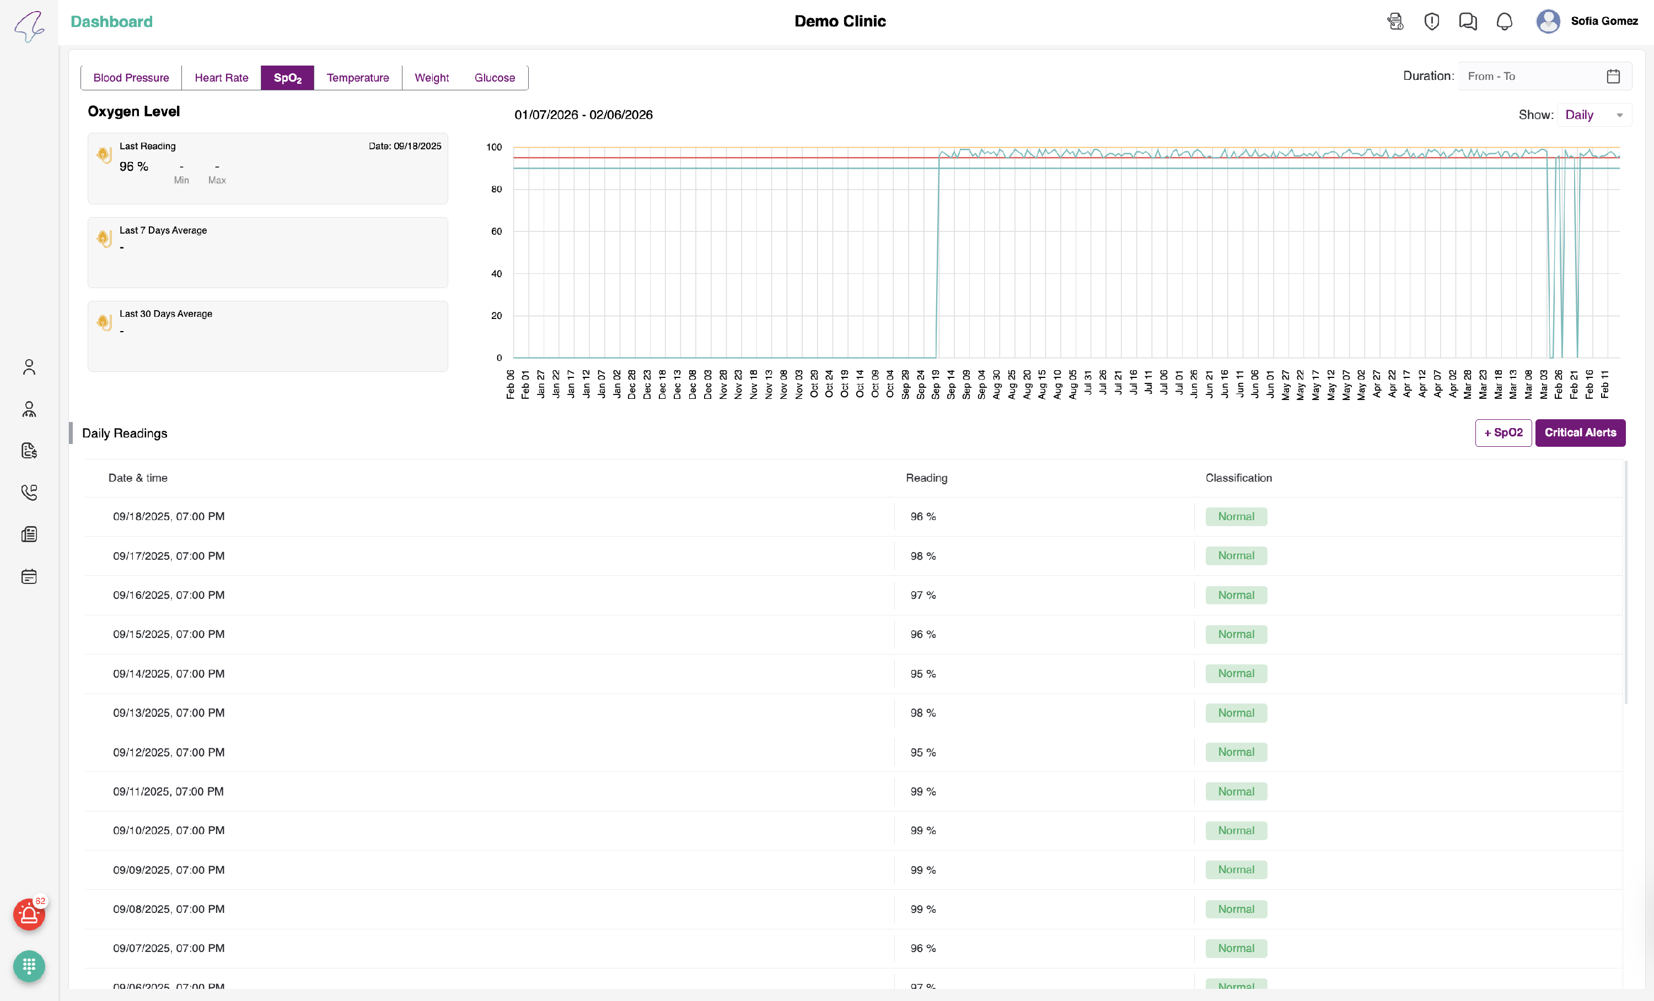Open the billing dollar document sidebar icon
Image resolution: width=1654 pixels, height=1001 pixels.
click(x=29, y=451)
